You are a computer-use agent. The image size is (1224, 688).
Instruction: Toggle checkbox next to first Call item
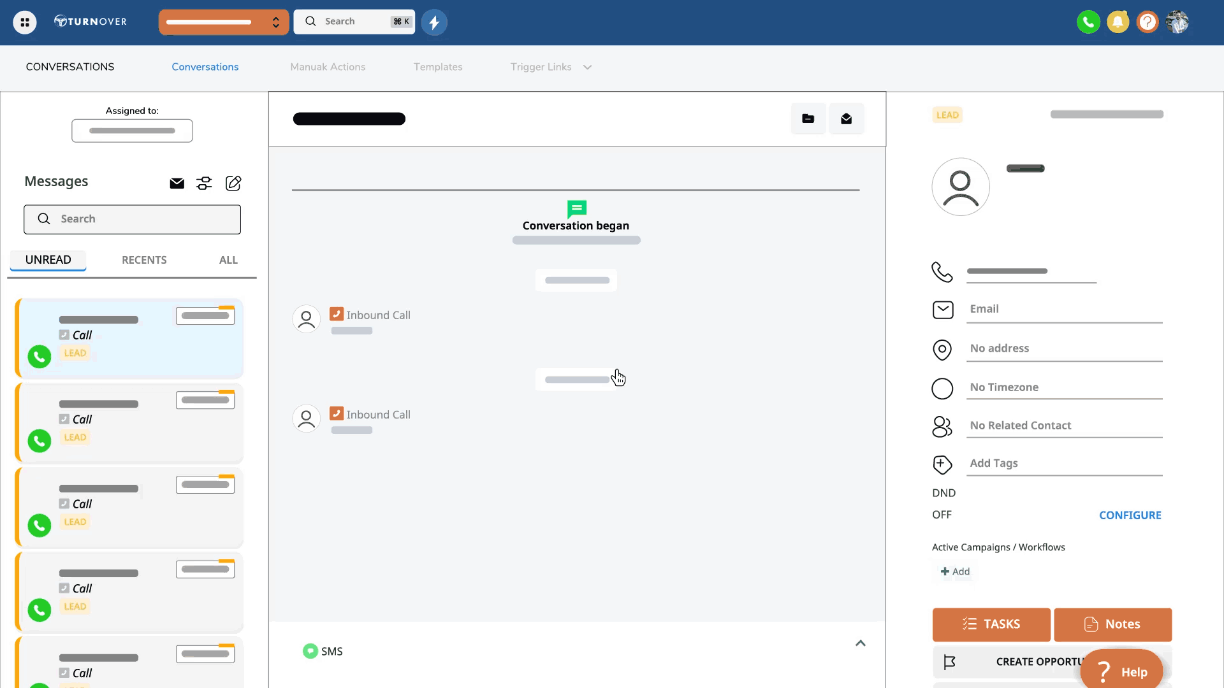64,335
